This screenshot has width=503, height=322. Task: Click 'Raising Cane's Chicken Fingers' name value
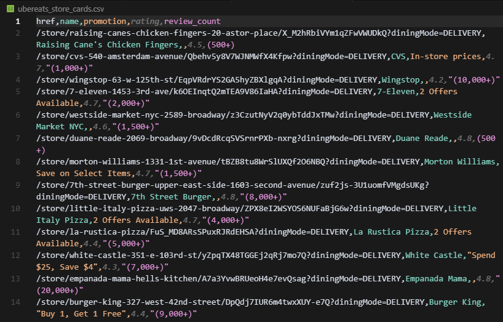coord(107,44)
